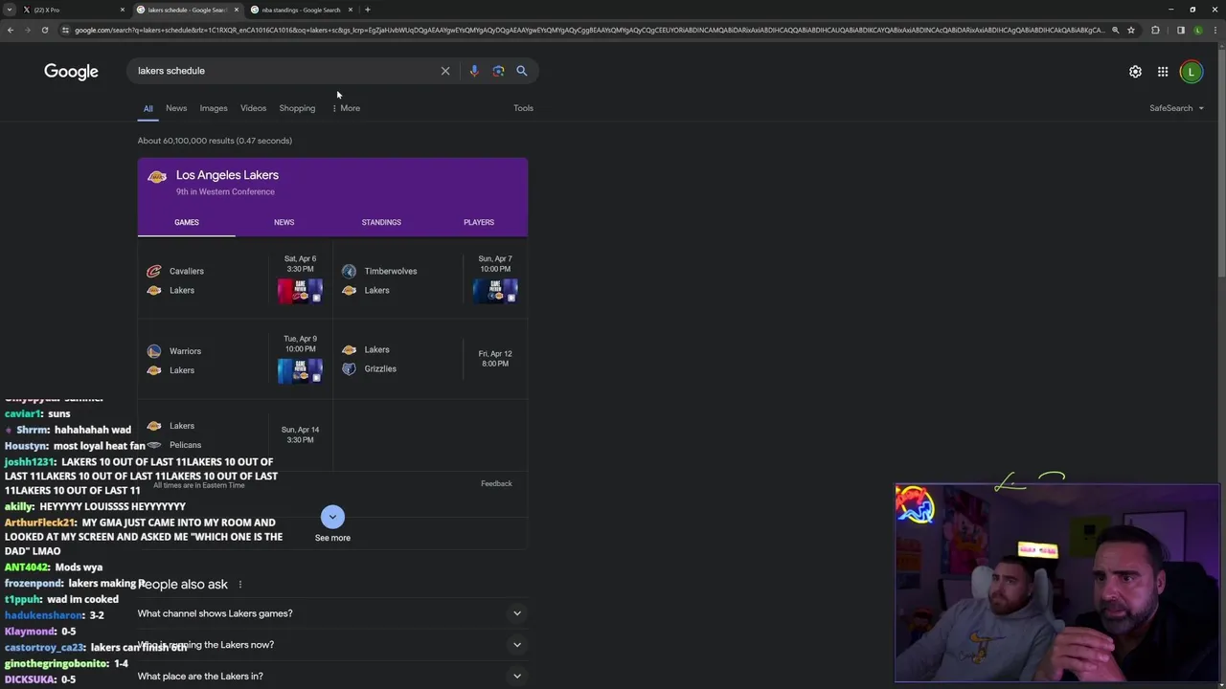
Task: Click the Google logo
Action: (71, 72)
